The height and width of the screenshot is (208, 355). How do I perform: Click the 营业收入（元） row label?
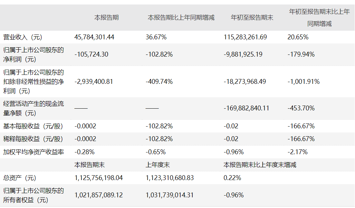pyautogui.click(x=22, y=37)
